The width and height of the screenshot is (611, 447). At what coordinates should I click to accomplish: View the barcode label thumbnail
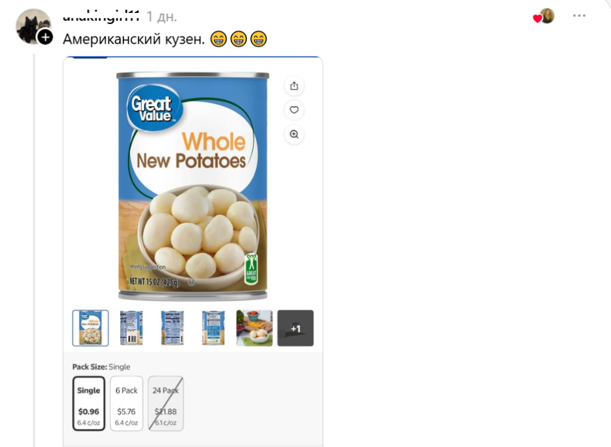(x=131, y=328)
